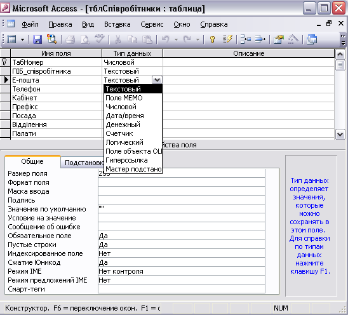Click the Redo arrow icon
The height and width of the screenshot is (315, 348).
pyautogui.click(x=187, y=39)
